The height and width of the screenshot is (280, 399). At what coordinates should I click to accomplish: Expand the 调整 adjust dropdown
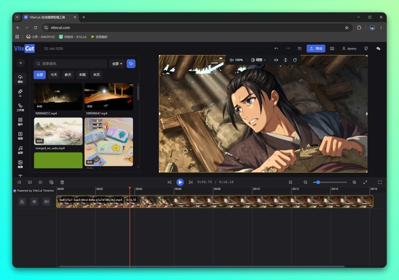(x=258, y=60)
